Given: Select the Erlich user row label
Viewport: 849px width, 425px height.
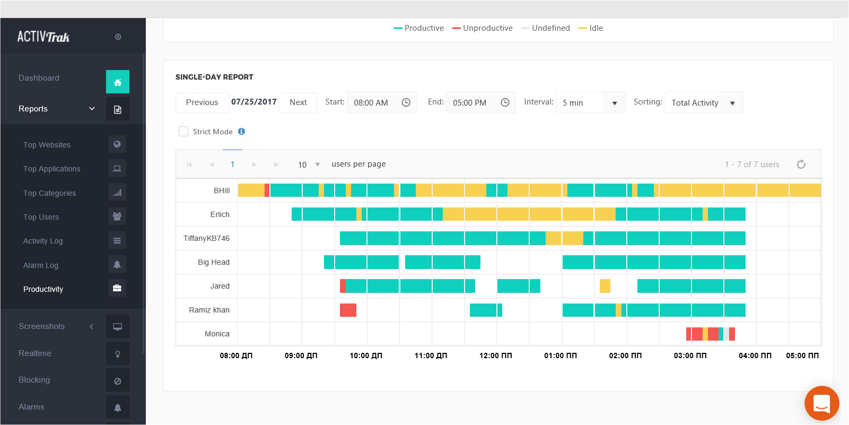Looking at the screenshot, I should 220,214.
